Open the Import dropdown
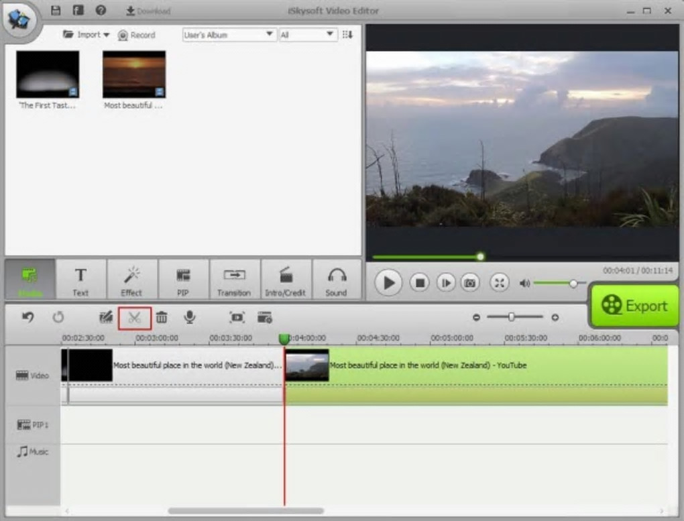The image size is (684, 521). pyautogui.click(x=86, y=34)
